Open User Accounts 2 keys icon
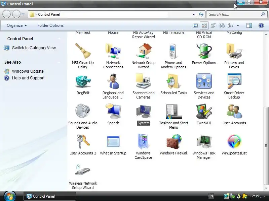 83,144
